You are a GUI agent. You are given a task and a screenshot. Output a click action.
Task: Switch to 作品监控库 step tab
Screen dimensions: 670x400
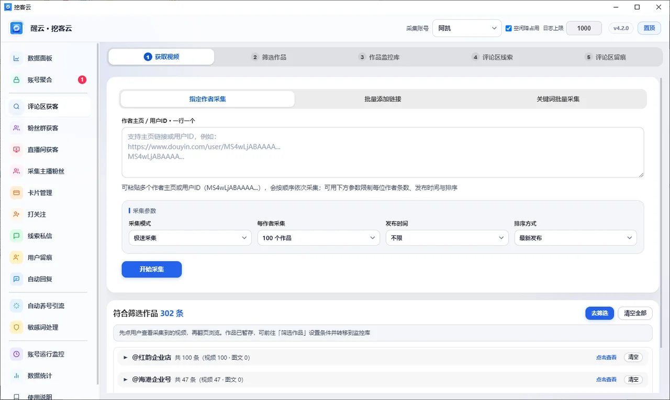379,57
